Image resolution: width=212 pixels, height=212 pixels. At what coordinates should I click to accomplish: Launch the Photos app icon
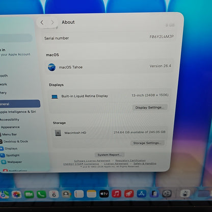coord(16,195)
